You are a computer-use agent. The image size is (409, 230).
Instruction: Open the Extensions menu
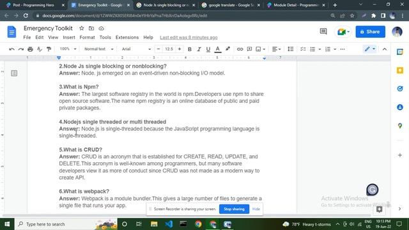point(127,37)
